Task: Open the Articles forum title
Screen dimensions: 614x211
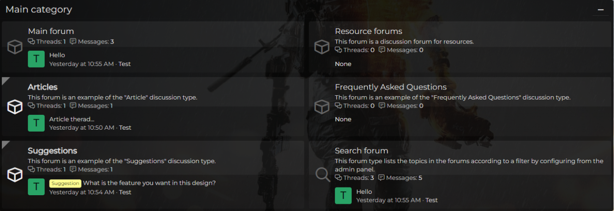Action: tap(43, 87)
